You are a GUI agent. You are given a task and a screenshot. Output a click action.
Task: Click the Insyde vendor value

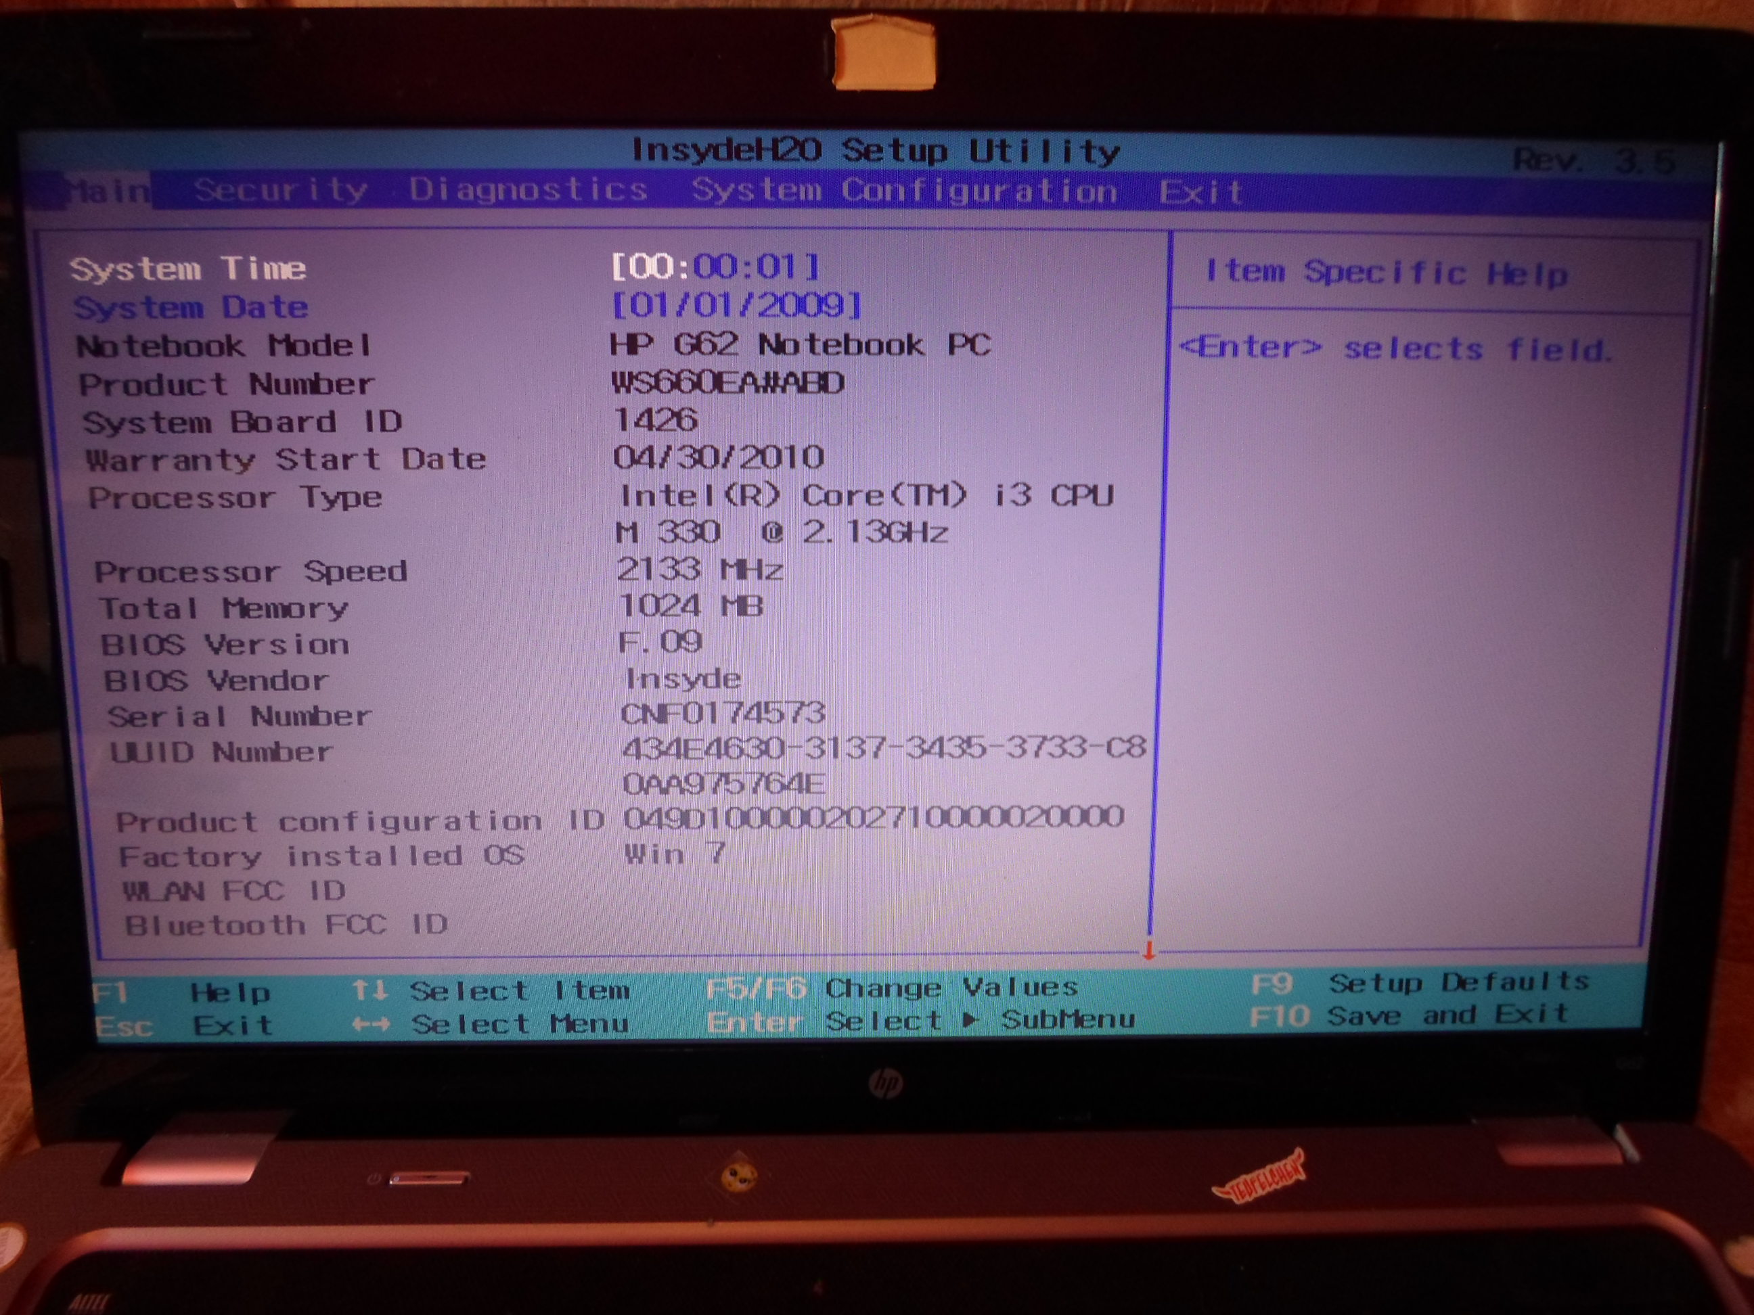point(683,678)
